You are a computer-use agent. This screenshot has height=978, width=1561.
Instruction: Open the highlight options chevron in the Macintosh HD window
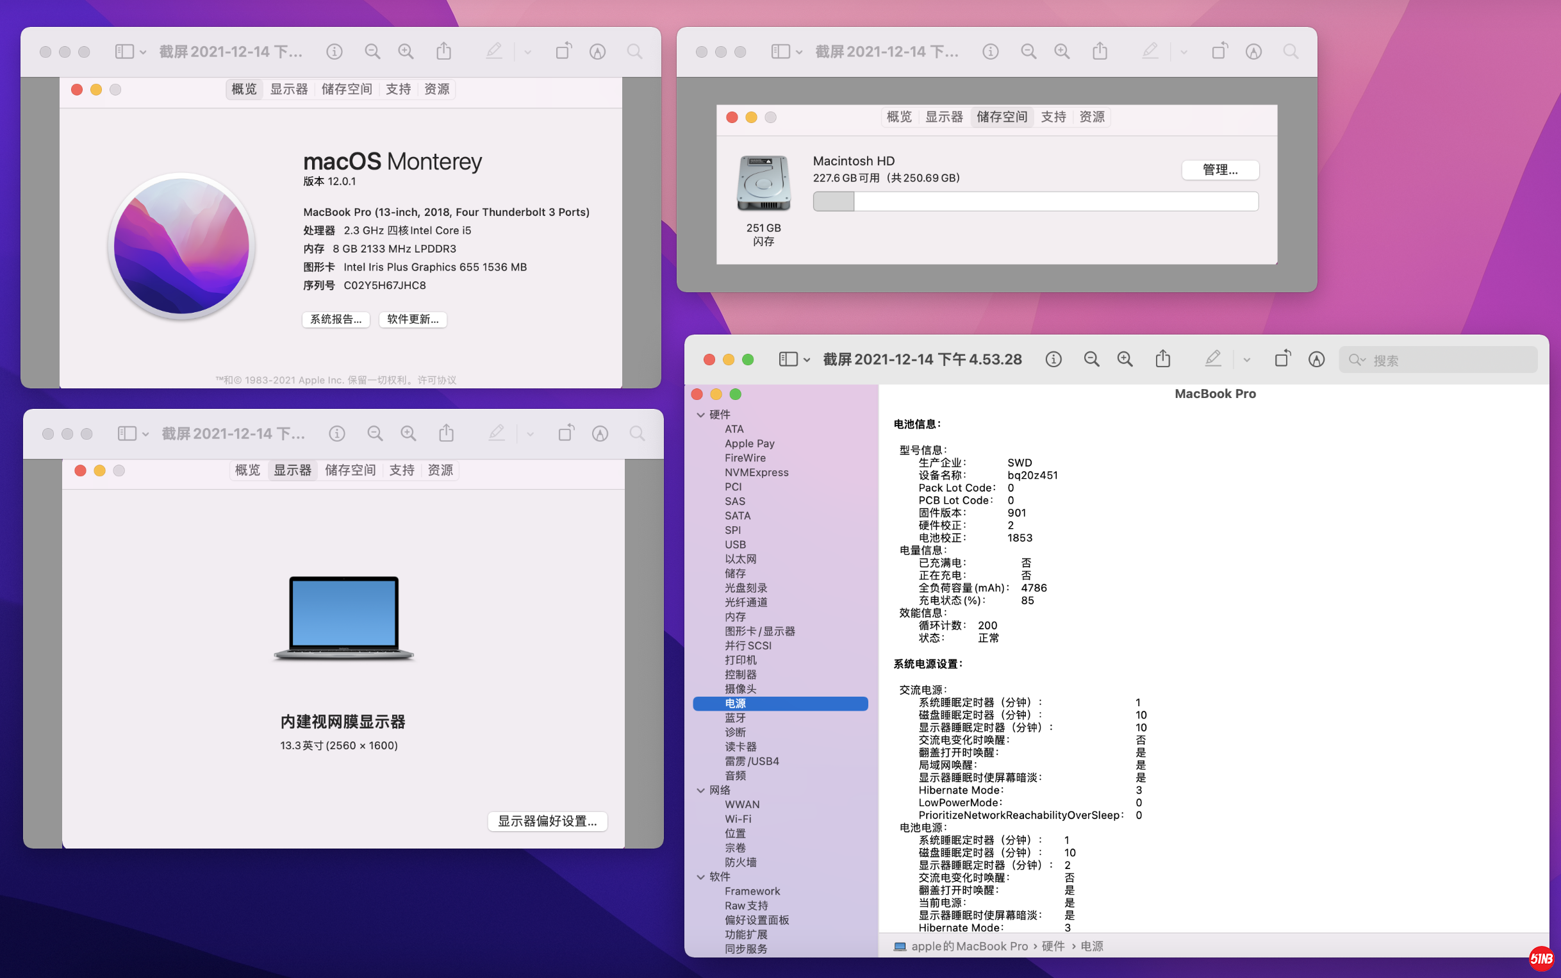point(1184,52)
